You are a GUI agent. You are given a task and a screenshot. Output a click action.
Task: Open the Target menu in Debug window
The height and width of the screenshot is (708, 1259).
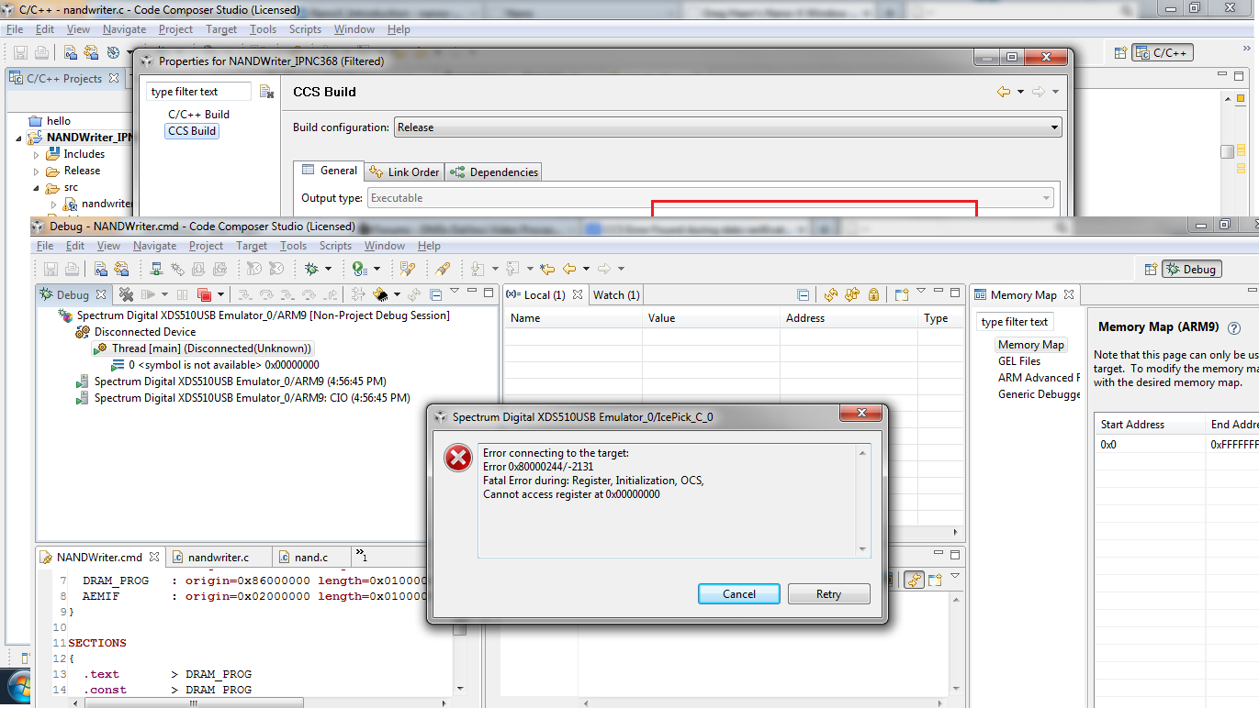point(252,246)
